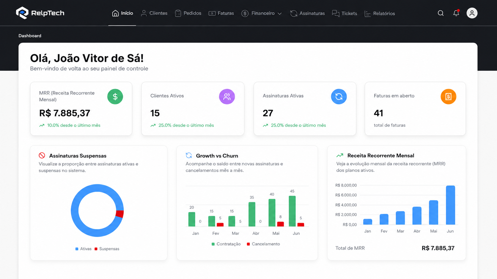Click the green MRR dollar icon
This screenshot has width=497, height=279.
[x=115, y=97]
